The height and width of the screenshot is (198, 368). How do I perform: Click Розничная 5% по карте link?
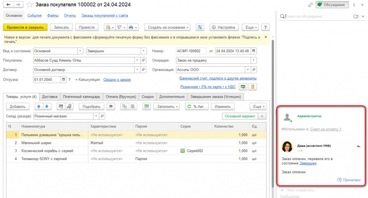tap(208, 87)
